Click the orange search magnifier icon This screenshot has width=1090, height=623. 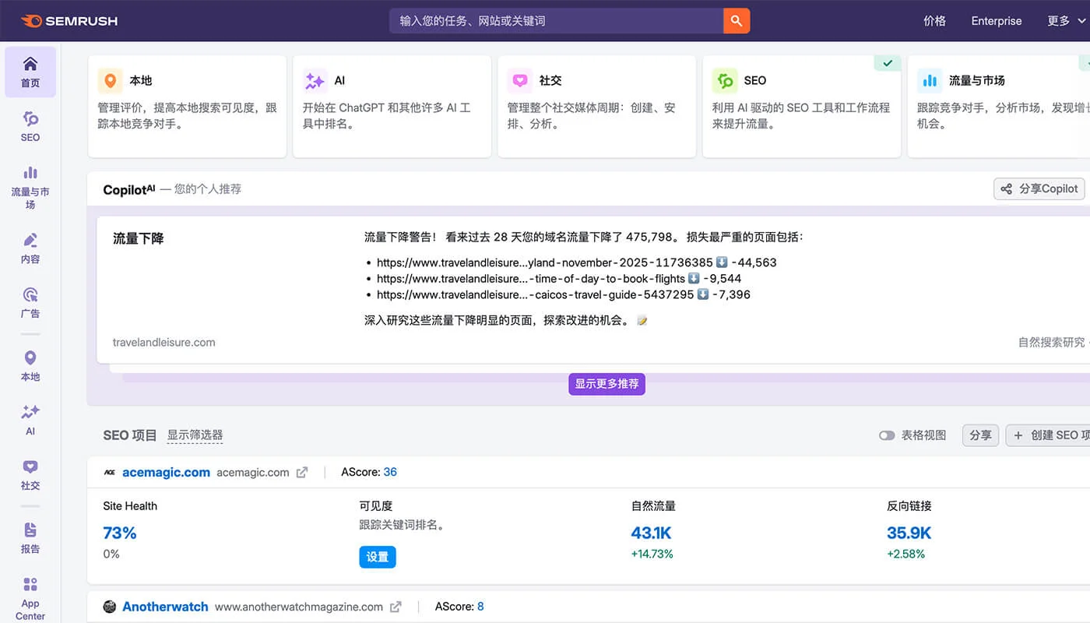pos(737,20)
